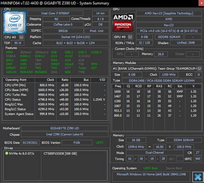Click the GIGABYTE Z390 UD motherboard field
The width and height of the screenshot is (204, 183).
pyautogui.click(x=65, y=128)
